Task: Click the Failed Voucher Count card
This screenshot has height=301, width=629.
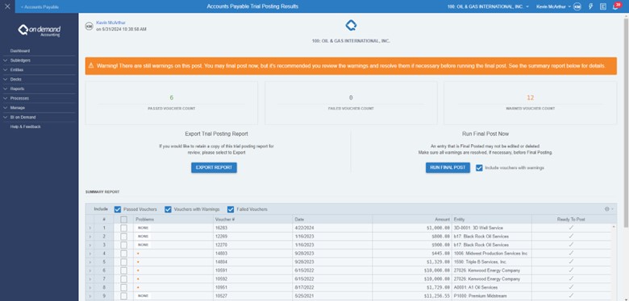Action: 351,103
